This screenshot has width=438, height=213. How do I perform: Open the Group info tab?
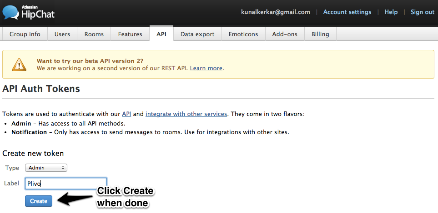[25, 34]
